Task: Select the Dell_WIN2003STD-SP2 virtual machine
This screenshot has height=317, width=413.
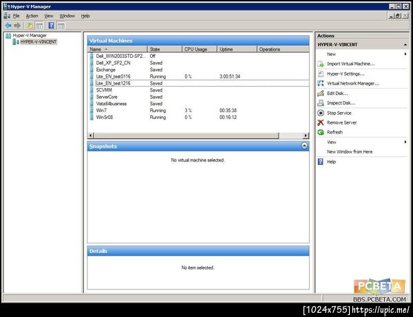Action: click(120, 56)
